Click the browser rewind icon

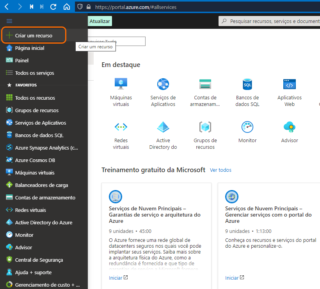click(x=32, y=7)
